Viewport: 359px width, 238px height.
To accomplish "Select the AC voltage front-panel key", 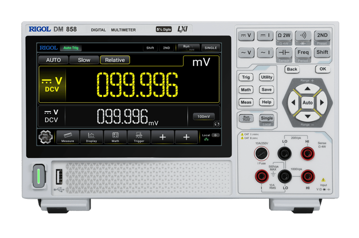I will [246, 53].
